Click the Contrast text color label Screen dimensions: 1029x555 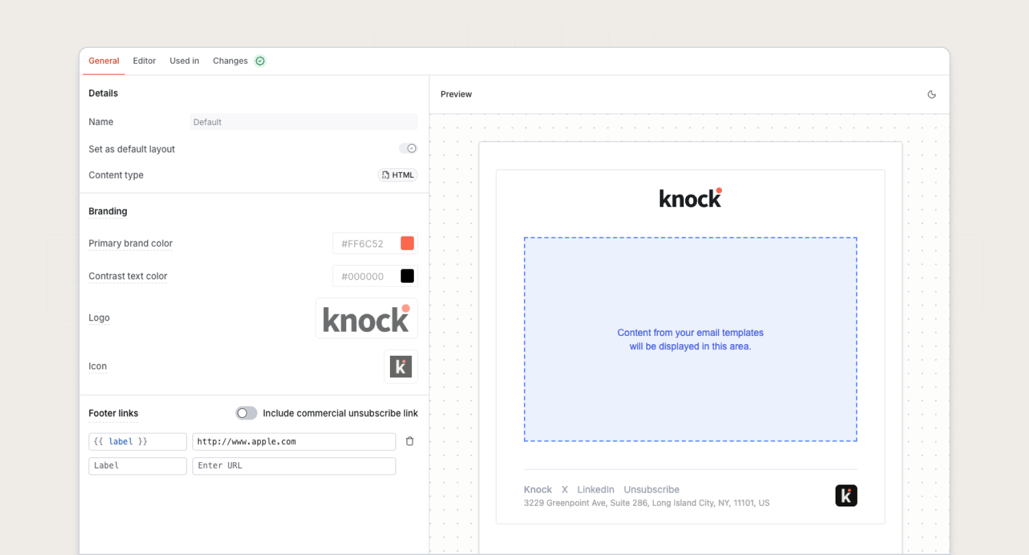(128, 276)
